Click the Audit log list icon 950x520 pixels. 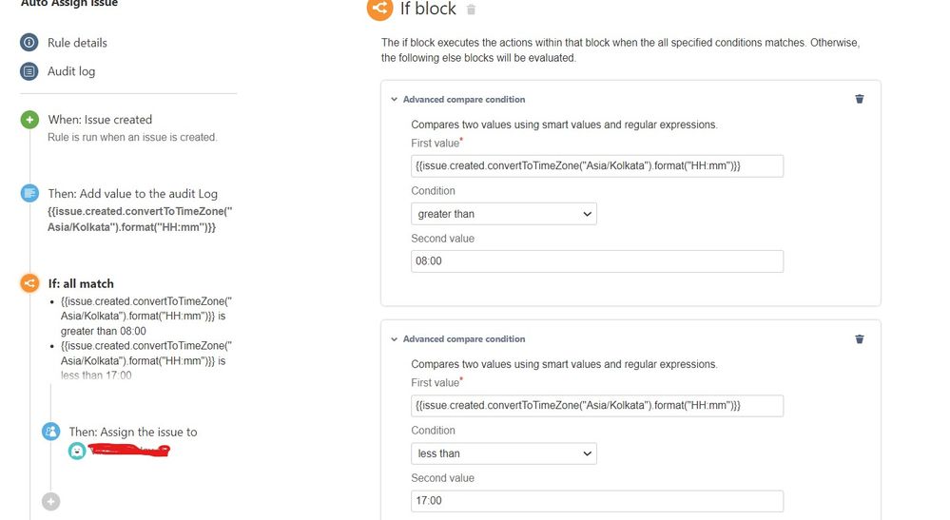pos(29,71)
